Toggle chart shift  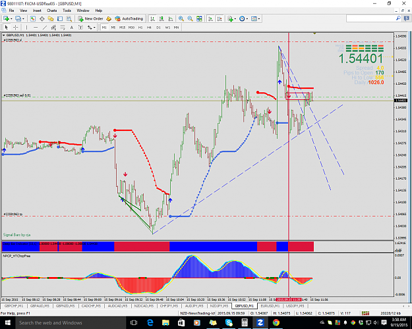pos(220,18)
